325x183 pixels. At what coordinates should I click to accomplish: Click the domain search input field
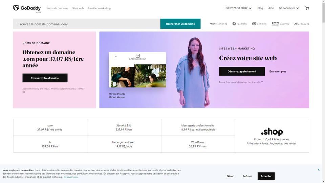tap(87, 24)
